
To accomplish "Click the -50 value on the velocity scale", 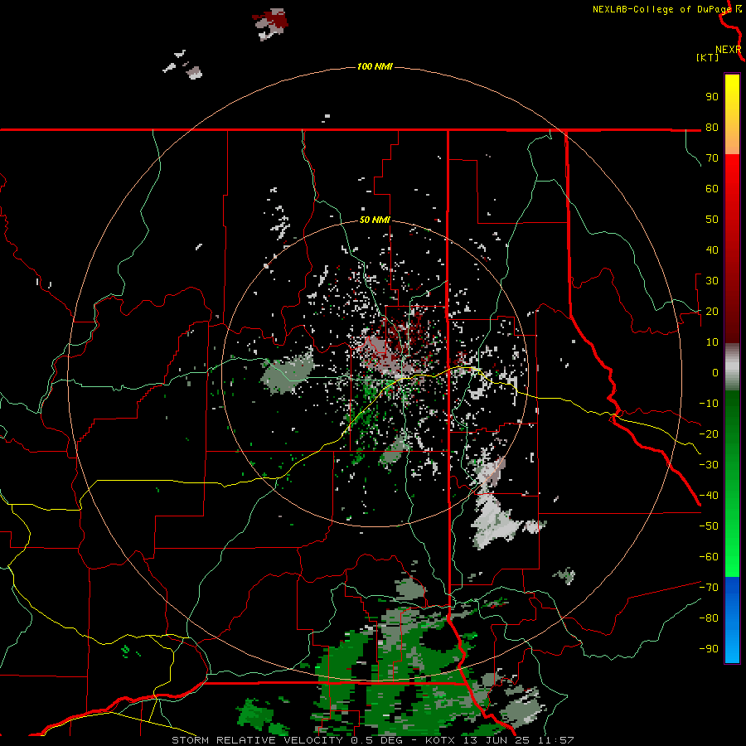I will (x=709, y=526).
